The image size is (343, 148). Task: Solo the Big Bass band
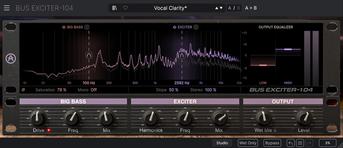tap(87, 27)
